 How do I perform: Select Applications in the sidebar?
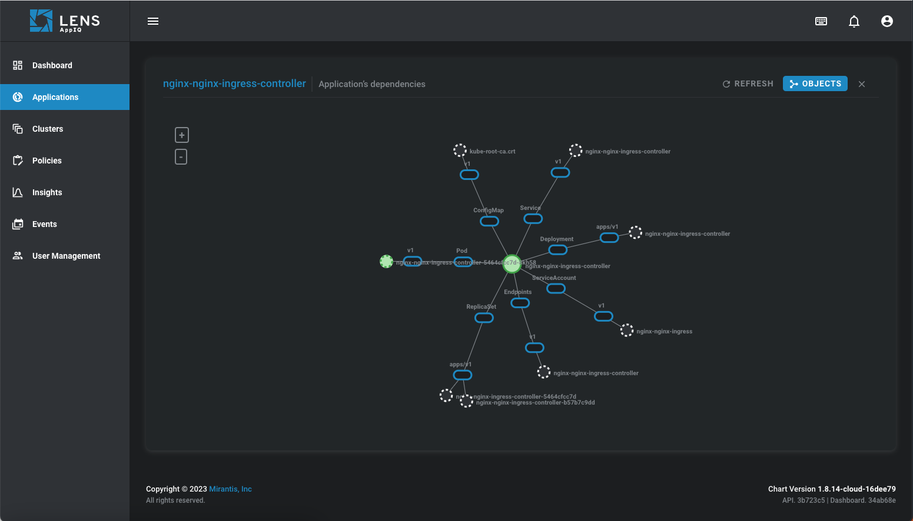coord(65,97)
